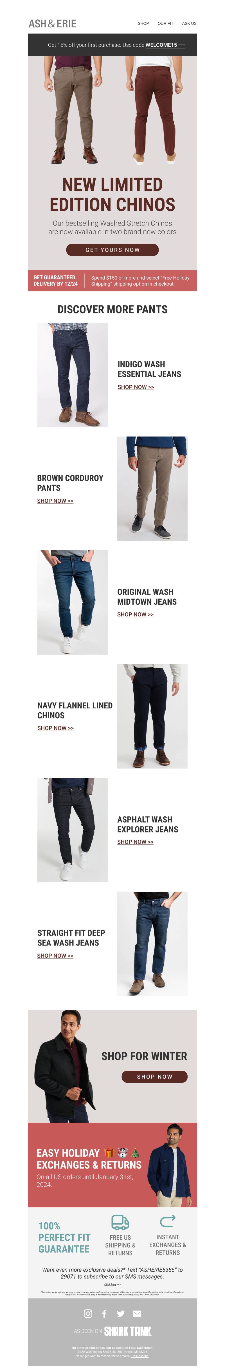Shop now for Asphalt Wash Explorer Jeans
225x1372 pixels.
136,842
